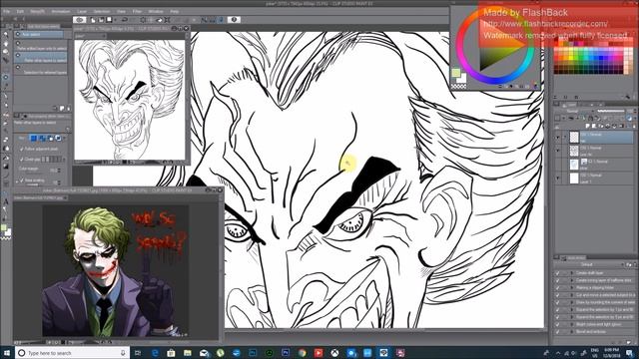Expand the 'Bevel and emboss' action

point(572,332)
